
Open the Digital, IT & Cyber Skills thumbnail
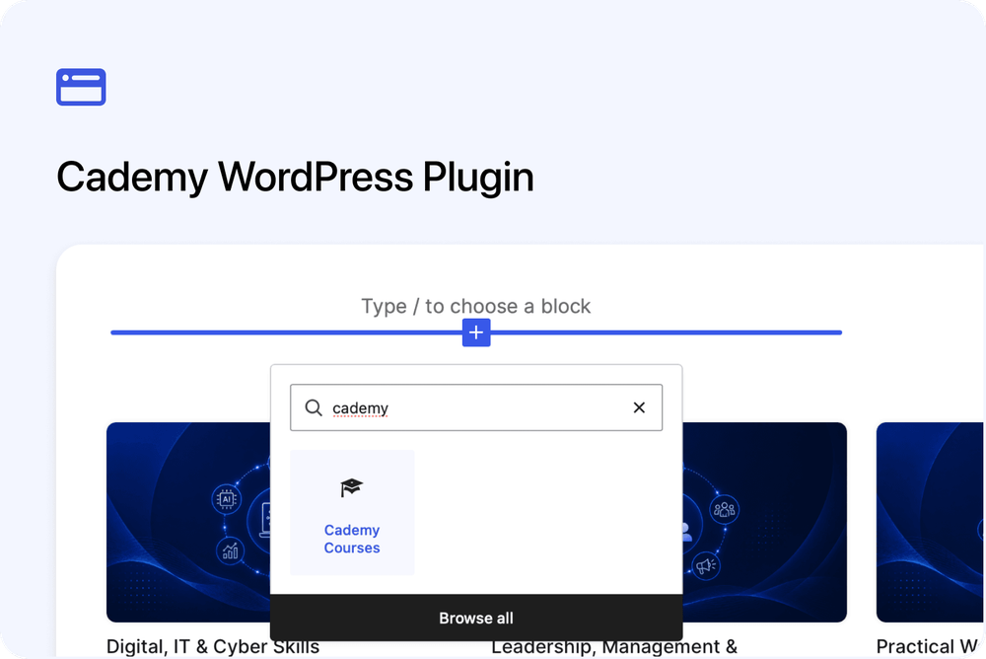coord(188,523)
